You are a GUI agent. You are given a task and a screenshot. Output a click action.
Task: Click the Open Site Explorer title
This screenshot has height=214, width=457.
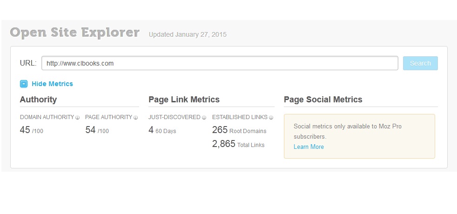[x=74, y=33]
